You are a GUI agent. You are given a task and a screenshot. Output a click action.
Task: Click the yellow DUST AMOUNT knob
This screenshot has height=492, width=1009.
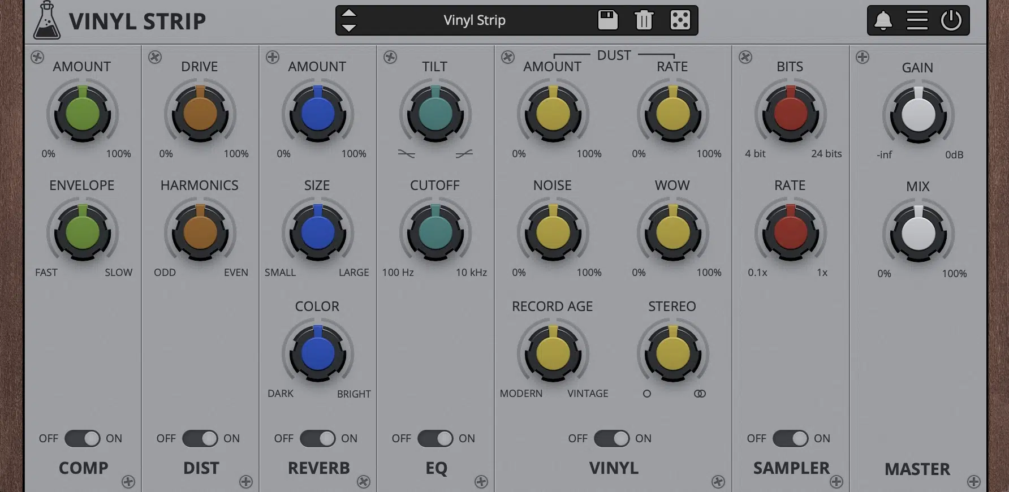553,113
